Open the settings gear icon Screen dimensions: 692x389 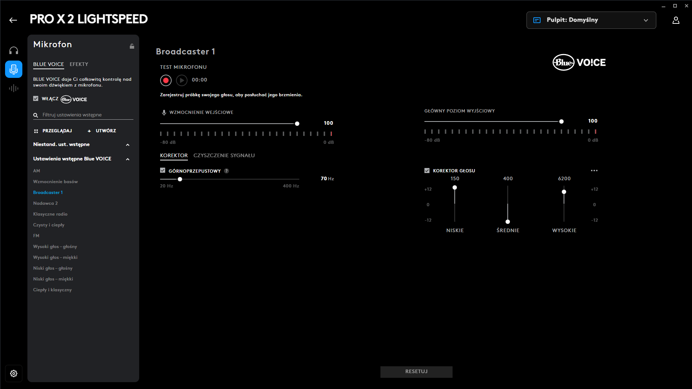click(14, 373)
